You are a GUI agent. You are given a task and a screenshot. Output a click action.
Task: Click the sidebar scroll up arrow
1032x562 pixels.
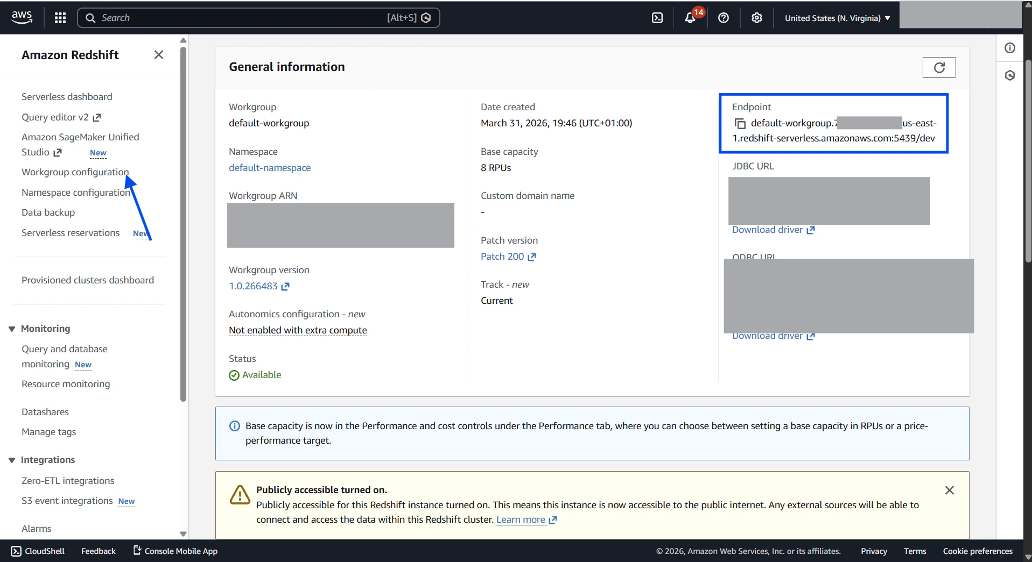[183, 40]
